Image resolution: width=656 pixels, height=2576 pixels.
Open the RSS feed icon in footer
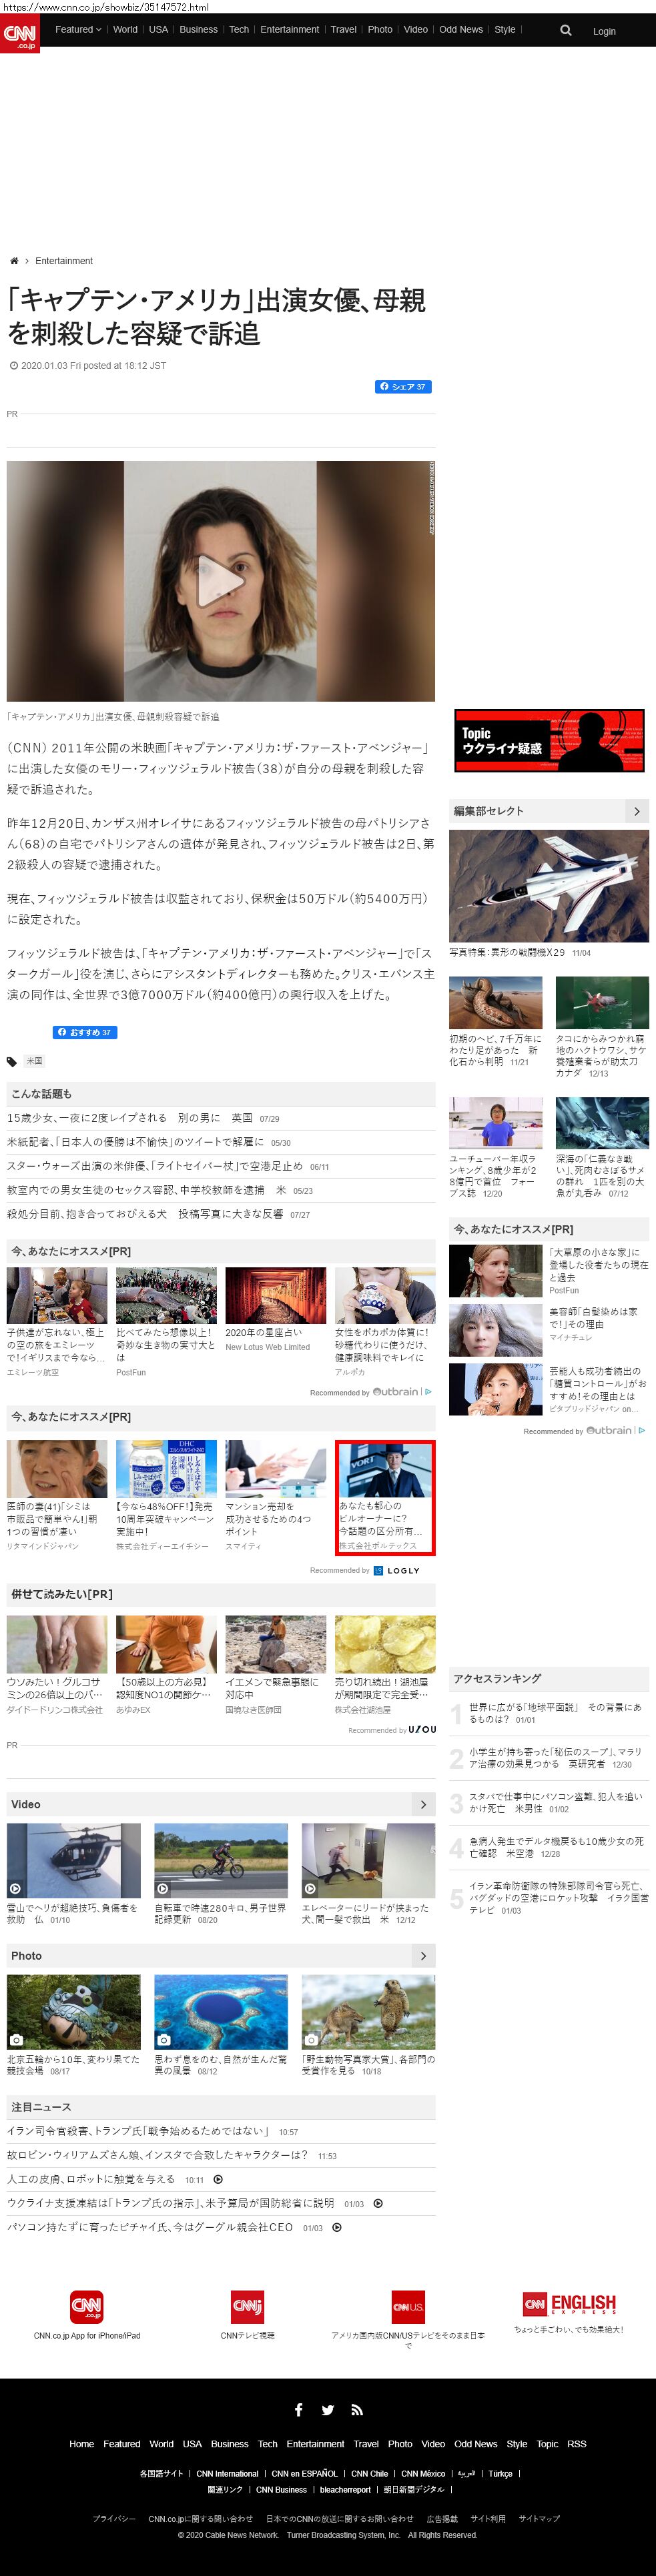click(x=357, y=2409)
